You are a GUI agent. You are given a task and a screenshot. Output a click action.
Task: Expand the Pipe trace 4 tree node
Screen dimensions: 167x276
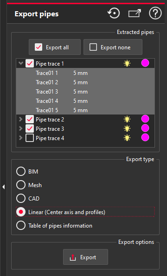coord(21,138)
